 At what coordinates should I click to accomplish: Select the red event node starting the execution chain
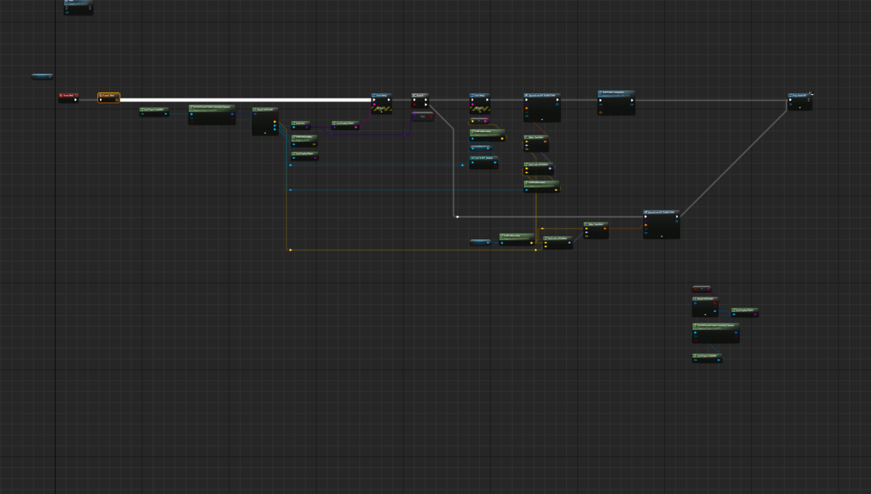tap(68, 98)
